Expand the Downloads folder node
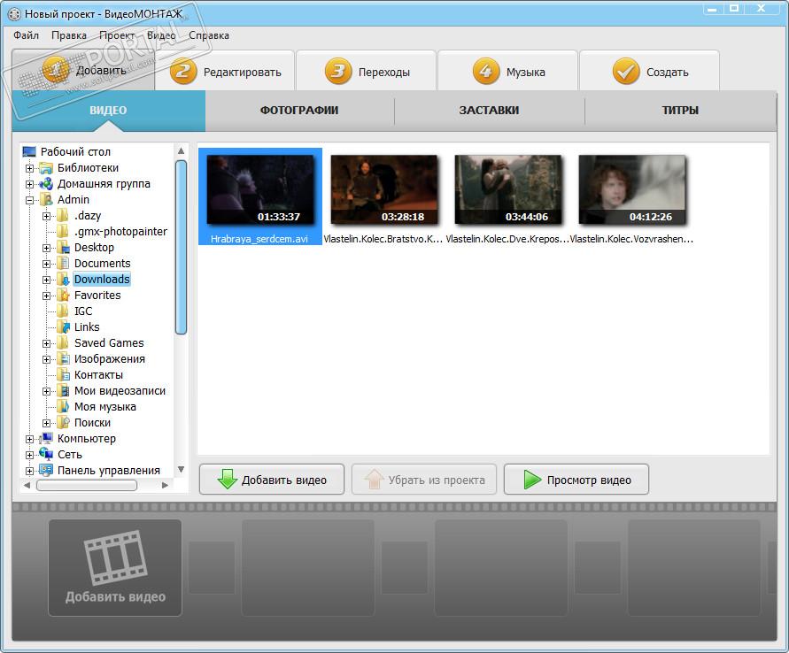789x653 pixels. tap(46, 280)
